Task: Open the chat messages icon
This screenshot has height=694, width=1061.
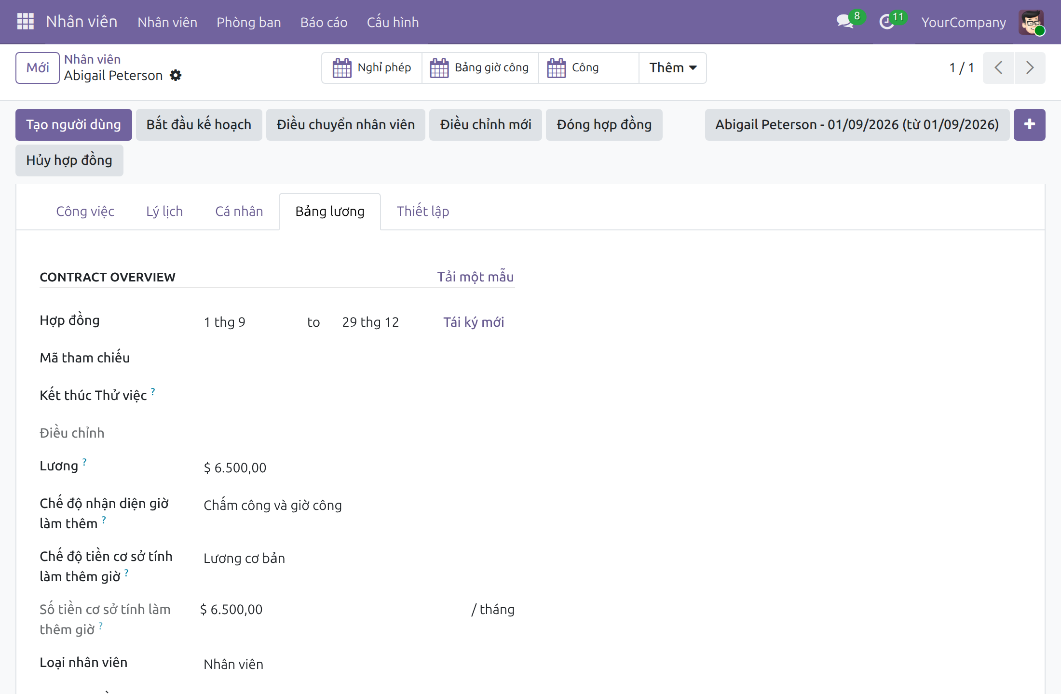Action: click(845, 22)
